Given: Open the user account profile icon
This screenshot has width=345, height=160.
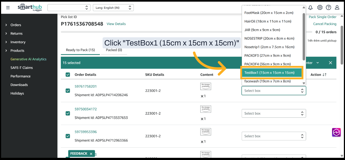Looking at the screenshot, I should 337,8.
